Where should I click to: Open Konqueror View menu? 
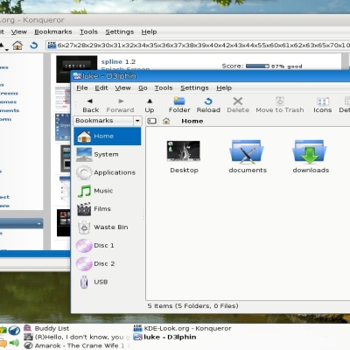[x=19, y=31]
